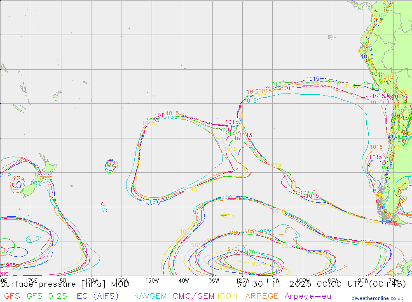Image resolution: width=412 pixels, height=302 pixels.
Task: Click the Su 30-11-2025 00:00 UTC timestamp
Action: point(321,284)
